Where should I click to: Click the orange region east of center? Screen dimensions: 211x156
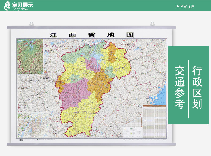[99, 83]
